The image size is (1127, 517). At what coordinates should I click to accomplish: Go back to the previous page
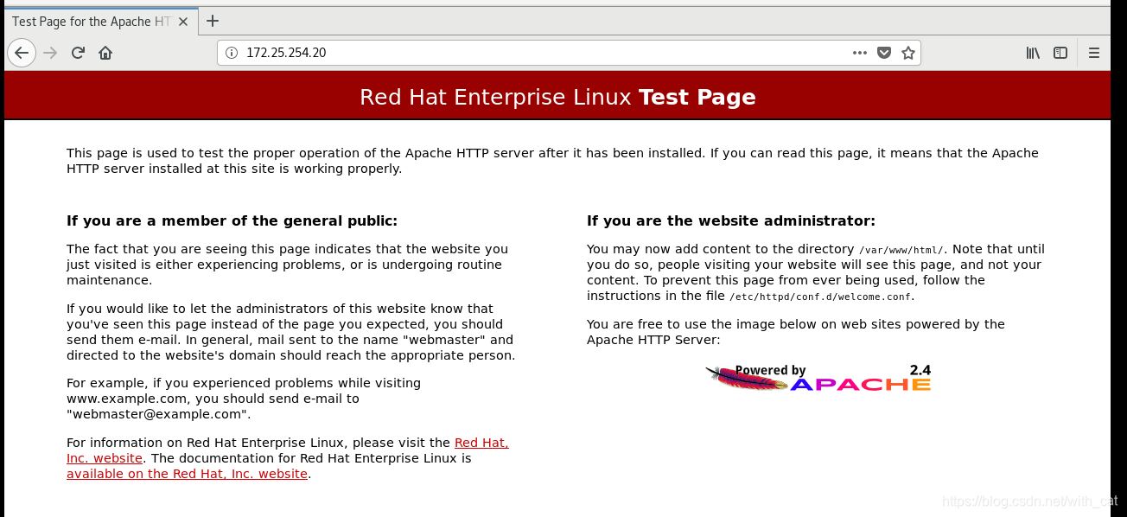click(21, 53)
